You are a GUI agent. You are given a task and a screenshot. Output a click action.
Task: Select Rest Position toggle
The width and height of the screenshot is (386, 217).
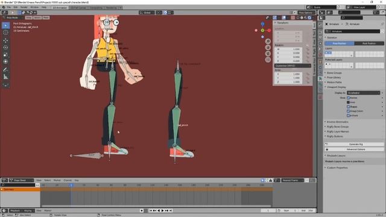tap(369, 43)
